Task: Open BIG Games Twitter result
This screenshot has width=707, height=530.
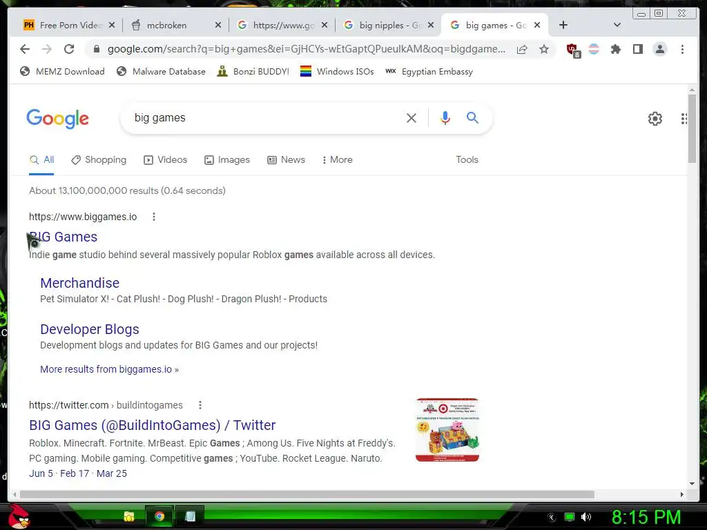Action: 153,425
